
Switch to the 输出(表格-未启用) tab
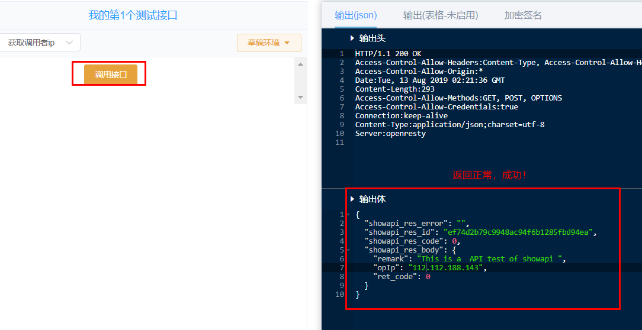pos(441,15)
